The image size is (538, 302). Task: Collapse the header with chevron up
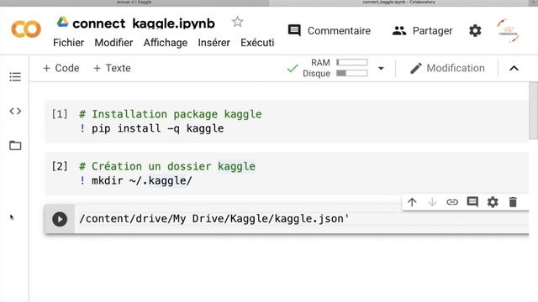514,68
